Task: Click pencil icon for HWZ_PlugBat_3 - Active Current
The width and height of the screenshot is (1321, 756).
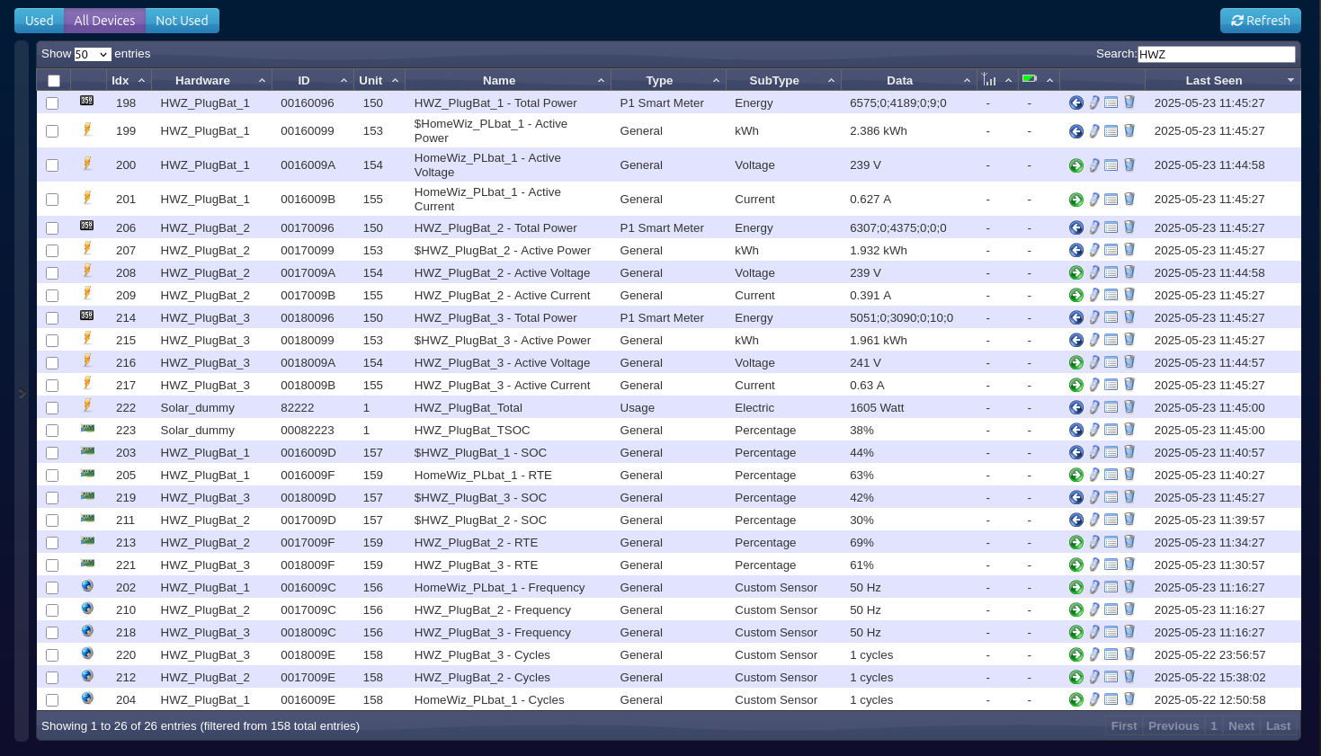Action: tap(1094, 386)
